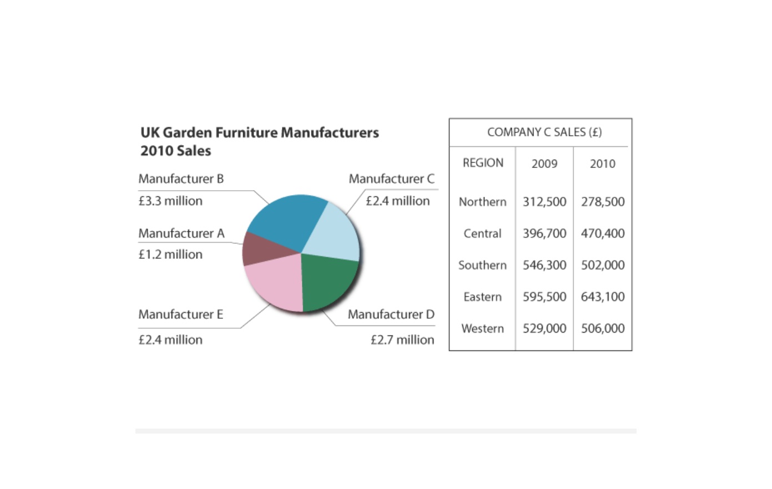
Task: Click the 'Northern' region row label
Action: tap(482, 202)
